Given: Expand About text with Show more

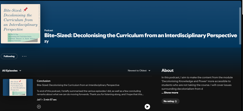Looking at the screenshot, I should coord(170,93).
